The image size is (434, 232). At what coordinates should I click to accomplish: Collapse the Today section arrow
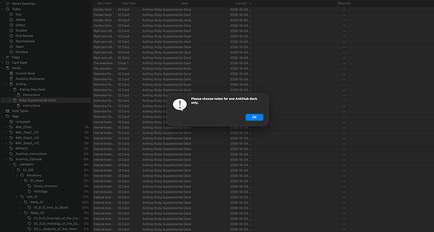3,9
